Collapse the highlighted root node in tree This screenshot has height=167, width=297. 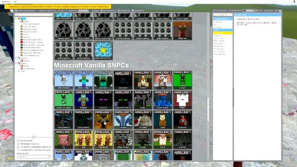(x=16, y=19)
